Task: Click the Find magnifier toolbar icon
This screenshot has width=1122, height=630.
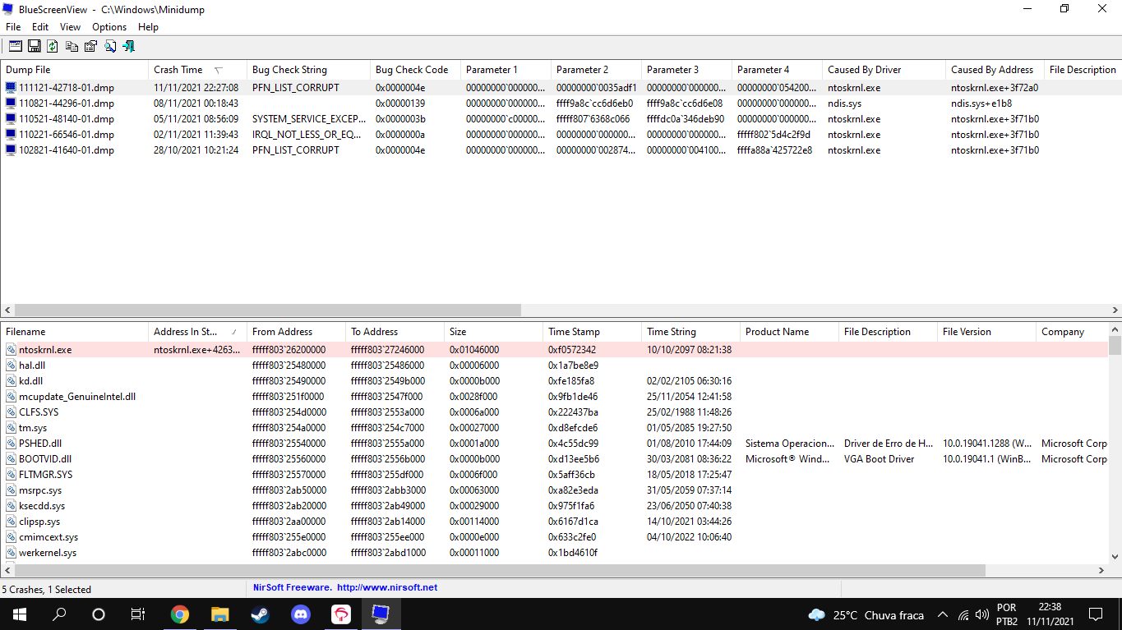Action: pyautogui.click(x=109, y=46)
